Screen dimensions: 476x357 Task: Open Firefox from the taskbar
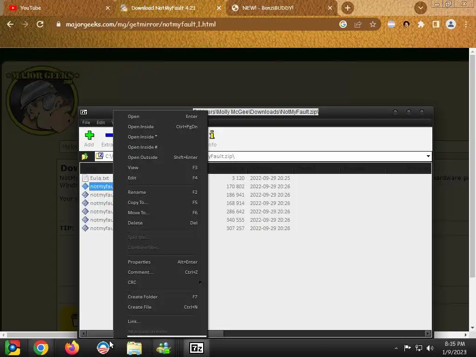[72, 348]
